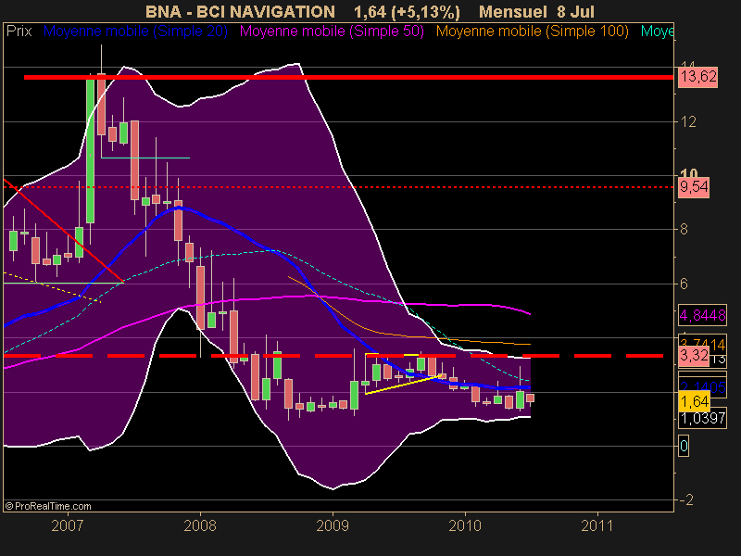The image size is (741, 556).
Task: Select the solid red horizontal resistance line
Action: 348,77
